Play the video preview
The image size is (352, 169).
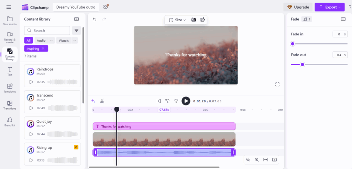[186, 101]
